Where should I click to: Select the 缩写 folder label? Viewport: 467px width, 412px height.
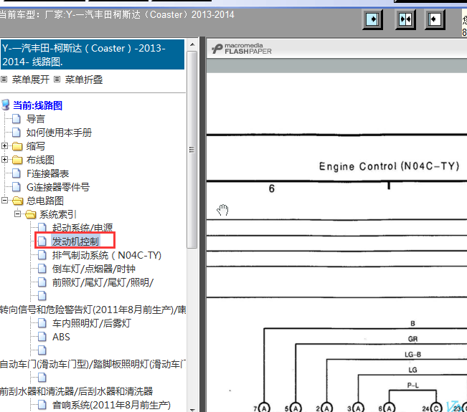35,146
